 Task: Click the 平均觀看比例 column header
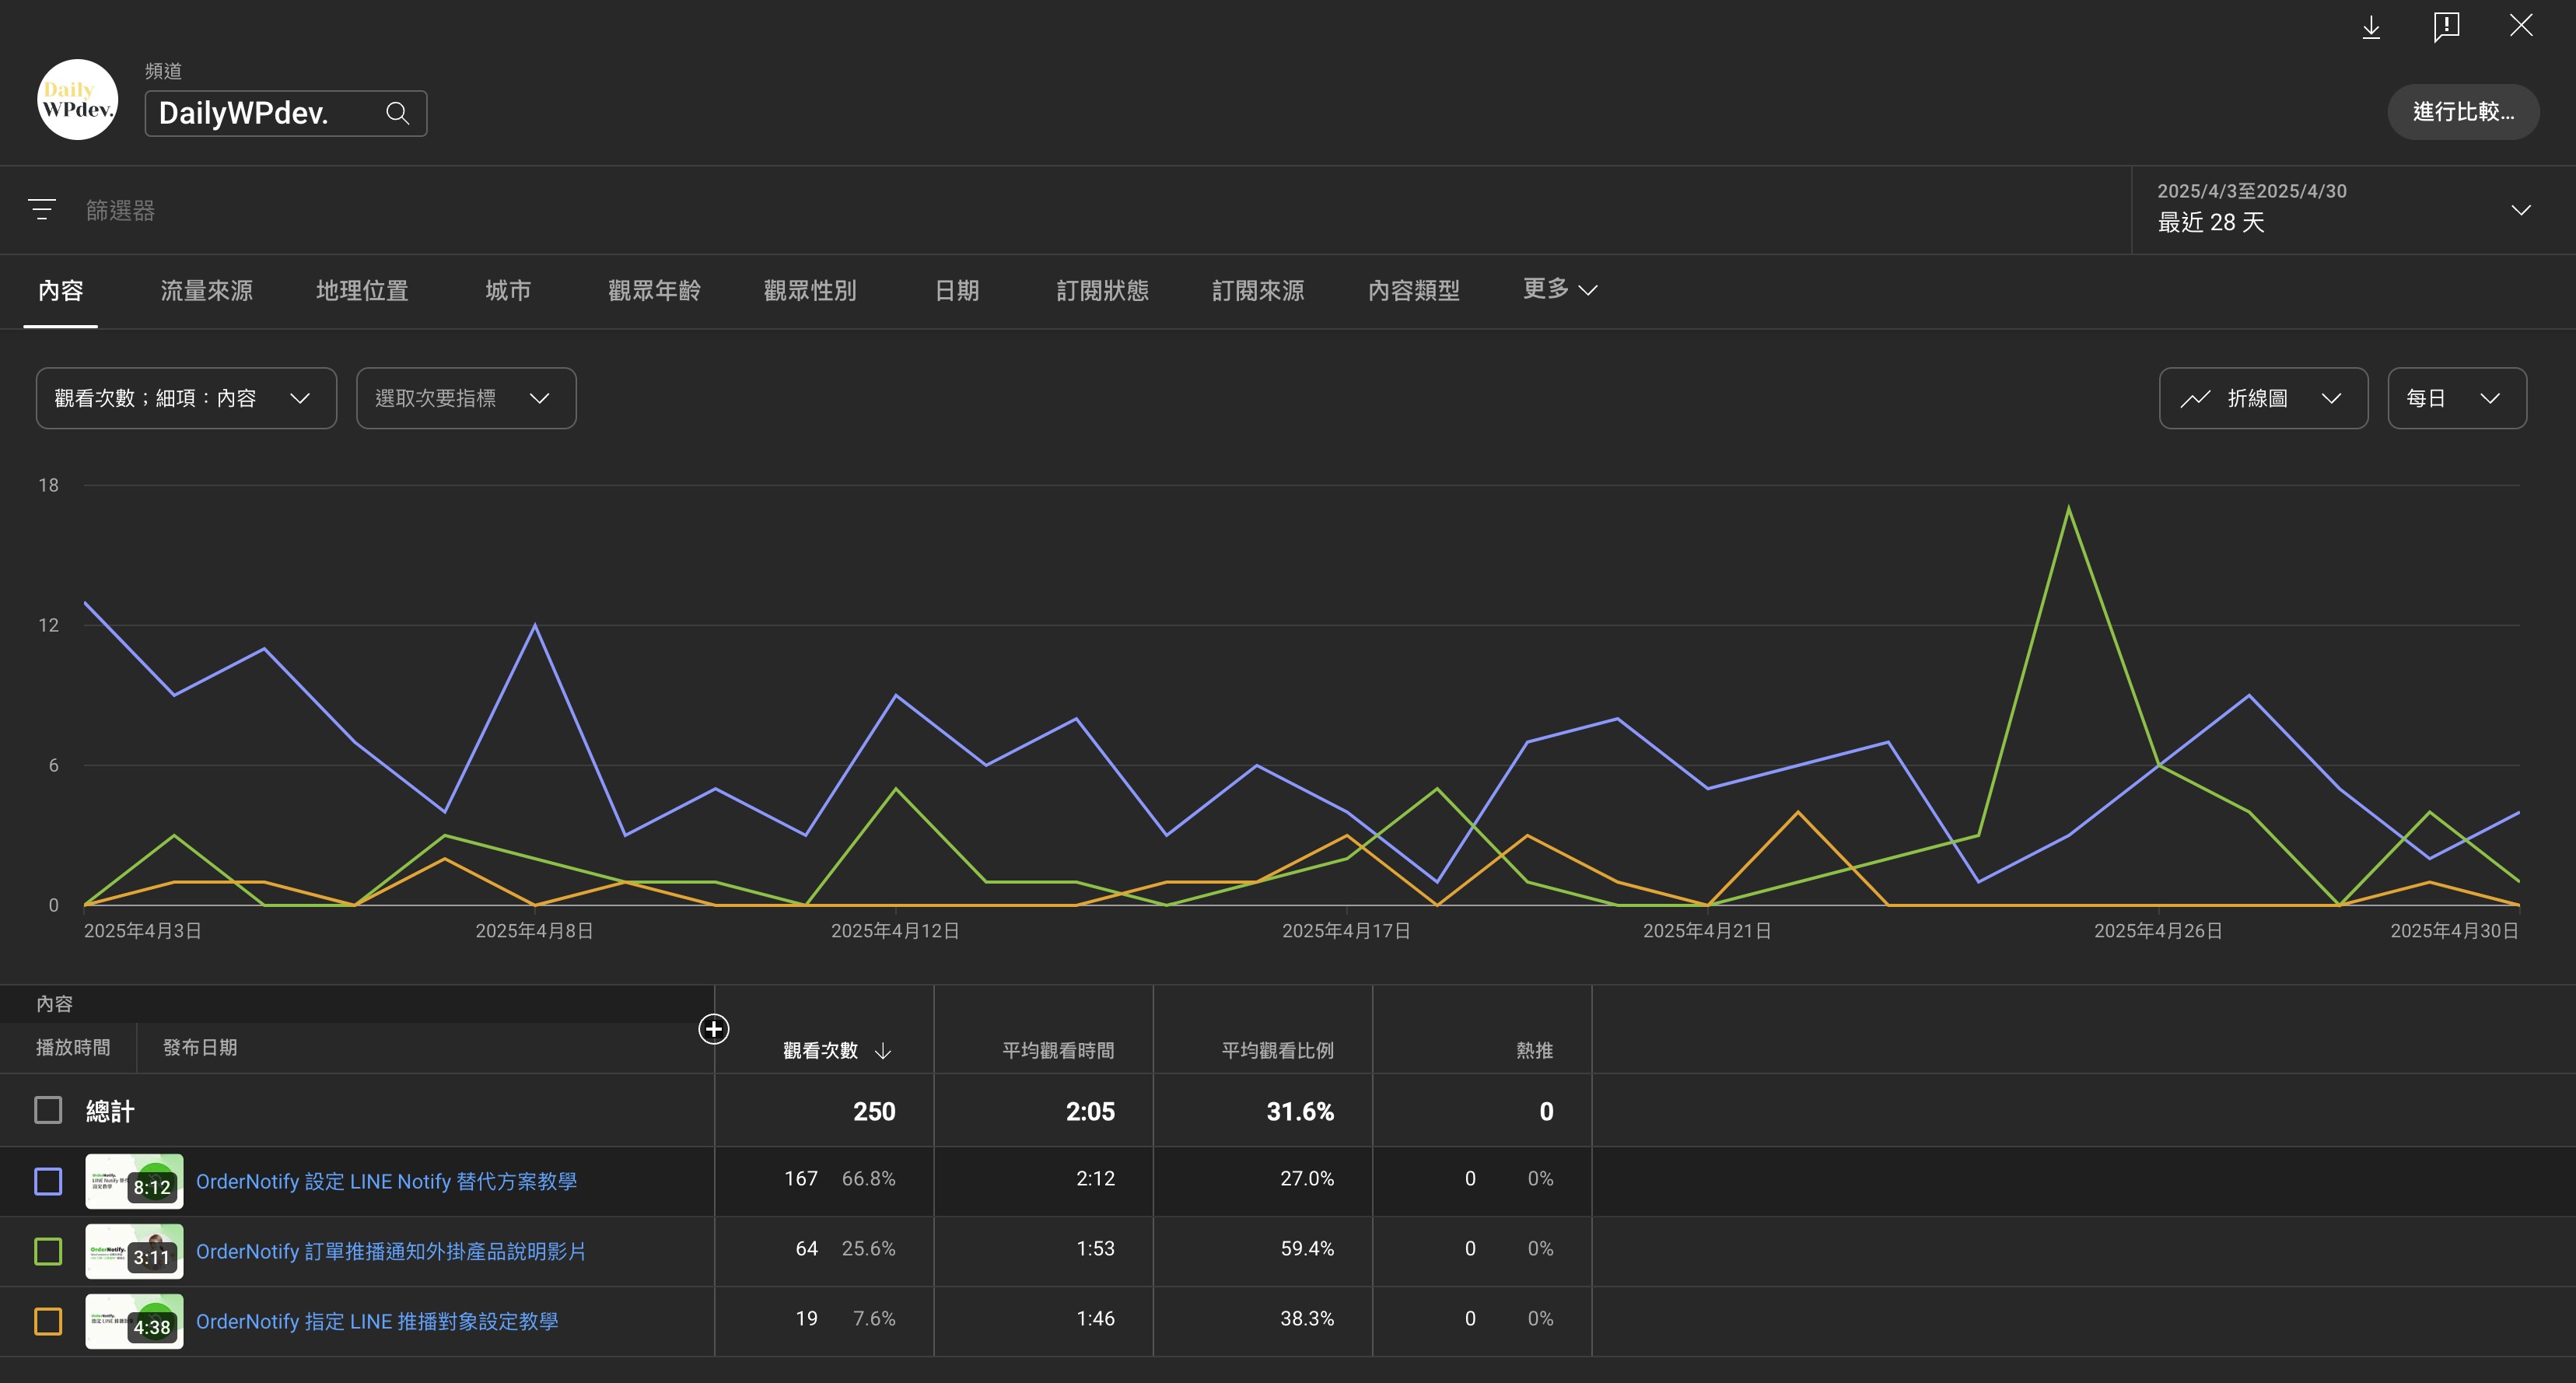[1277, 1051]
